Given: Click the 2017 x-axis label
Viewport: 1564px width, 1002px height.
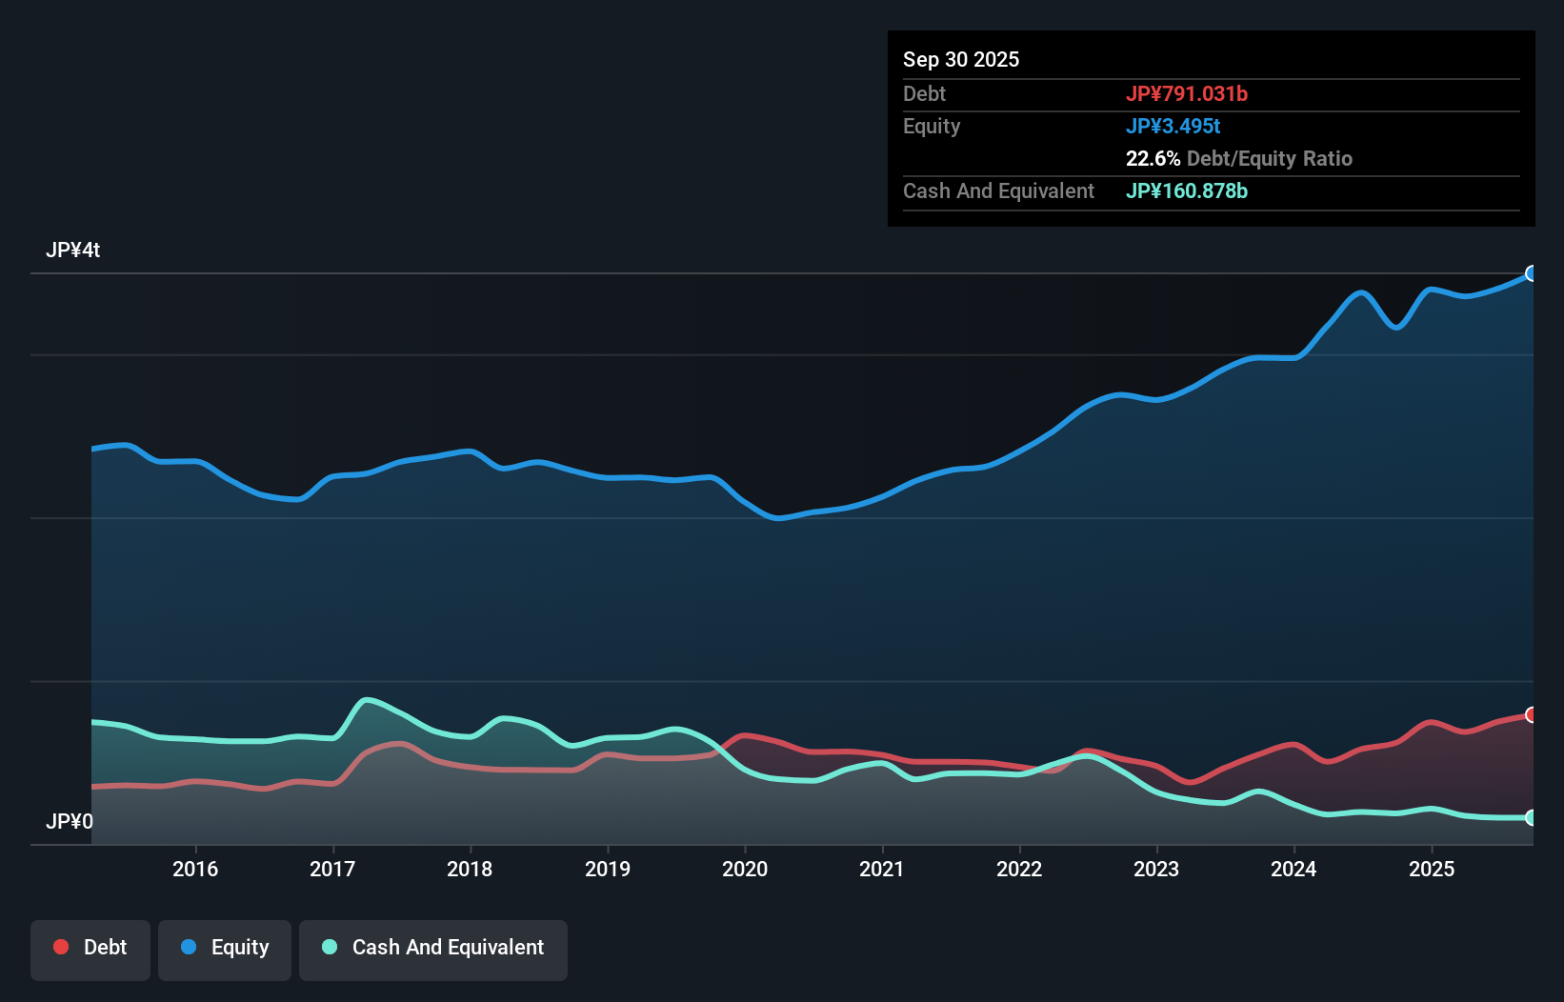Looking at the screenshot, I should coord(332,869).
